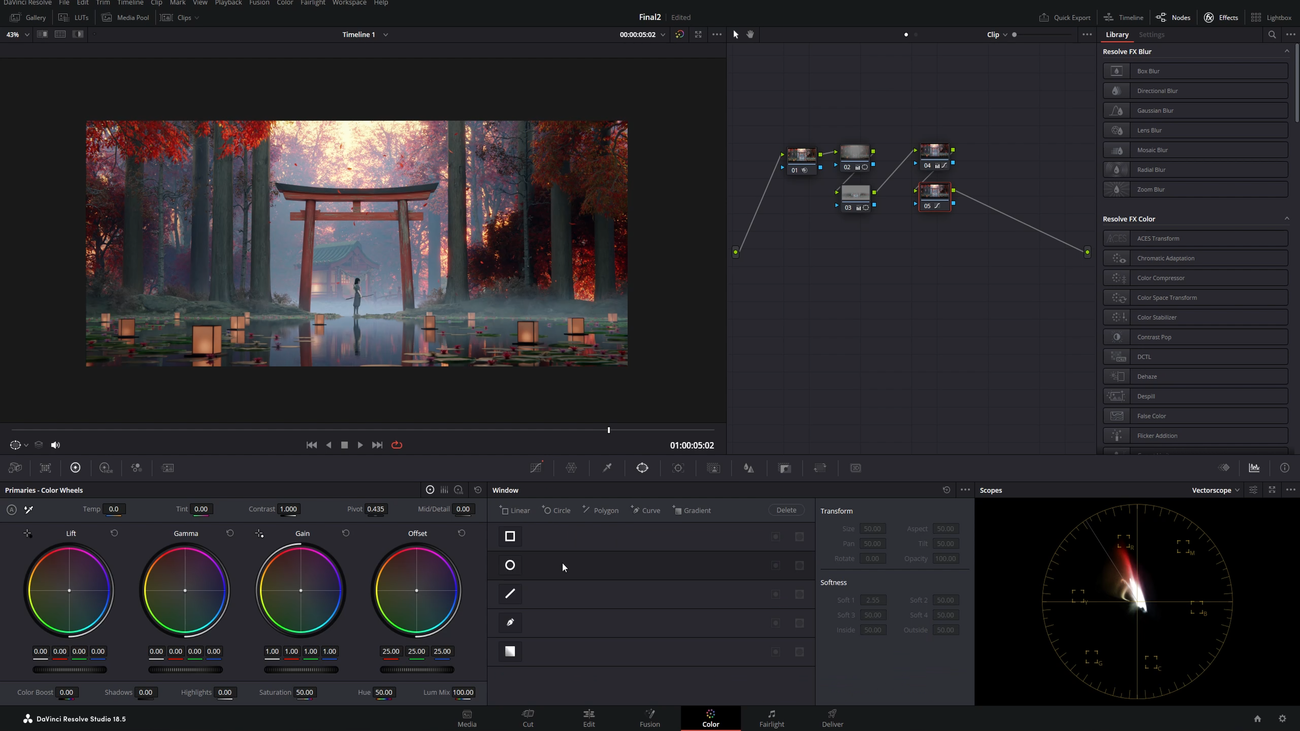Select the hand pan tool in the node editor
Viewport: 1300px width, 731px height.
tap(751, 34)
